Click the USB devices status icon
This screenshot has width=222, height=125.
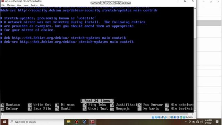point(165,117)
